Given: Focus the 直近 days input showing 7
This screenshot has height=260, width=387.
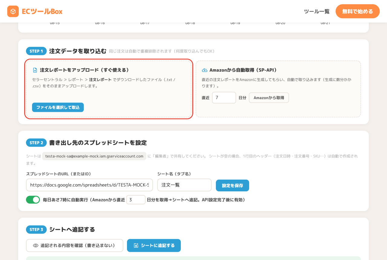Looking at the screenshot, I should coord(224,98).
